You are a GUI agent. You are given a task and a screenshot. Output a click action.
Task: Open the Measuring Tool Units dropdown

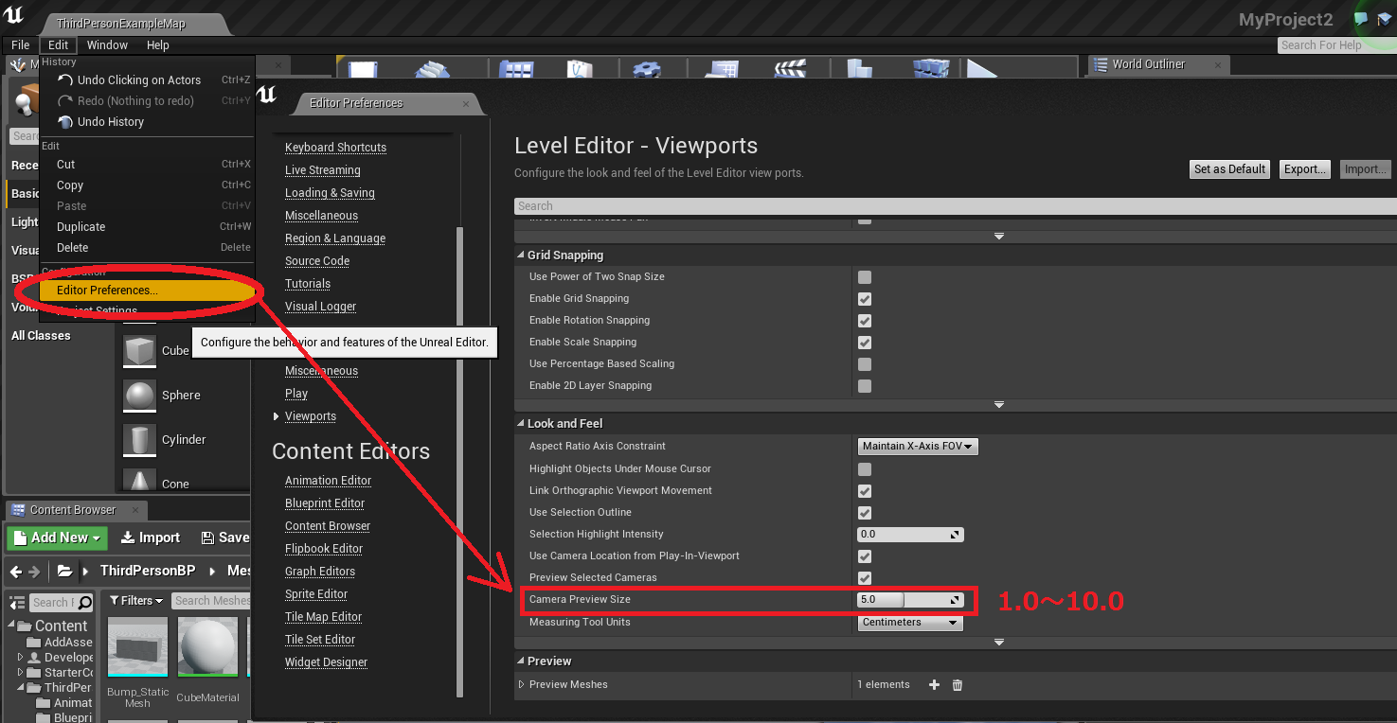pyautogui.click(x=910, y=623)
